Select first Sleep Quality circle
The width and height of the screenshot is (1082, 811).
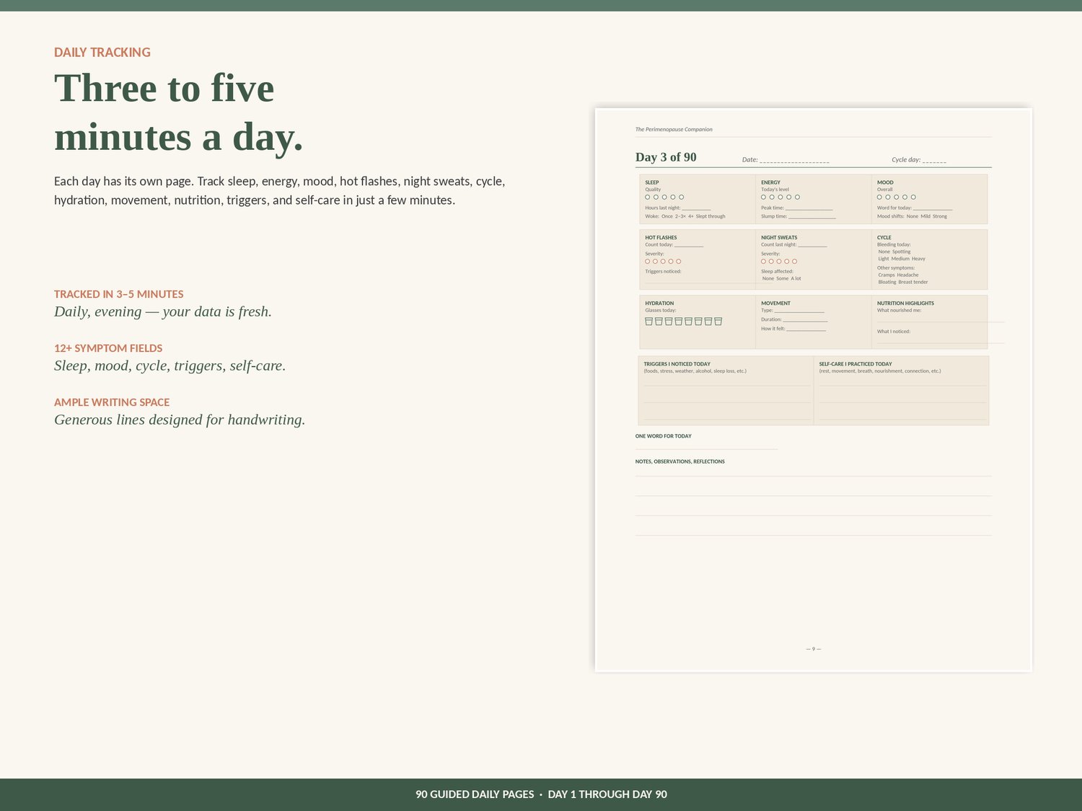(648, 197)
